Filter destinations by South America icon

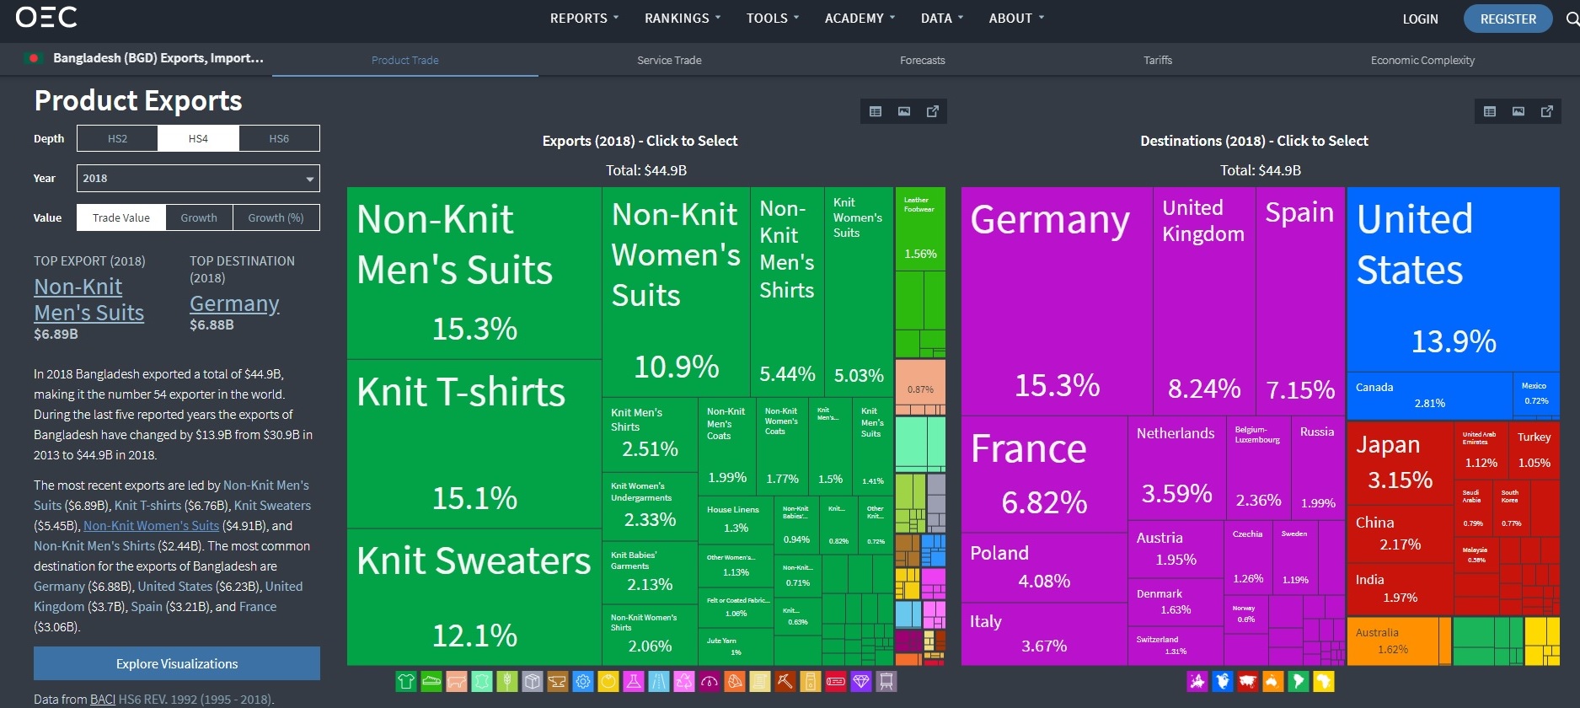tap(1299, 681)
